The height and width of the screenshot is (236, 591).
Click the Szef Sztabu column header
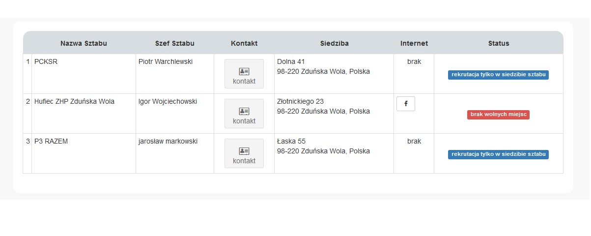tap(174, 43)
